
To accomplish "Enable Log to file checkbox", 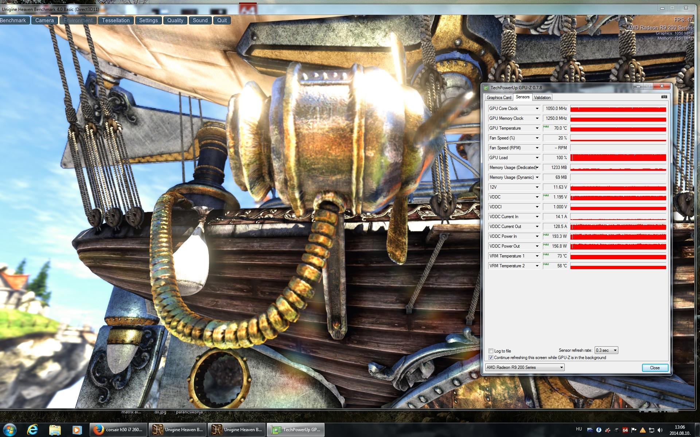I will pos(491,351).
